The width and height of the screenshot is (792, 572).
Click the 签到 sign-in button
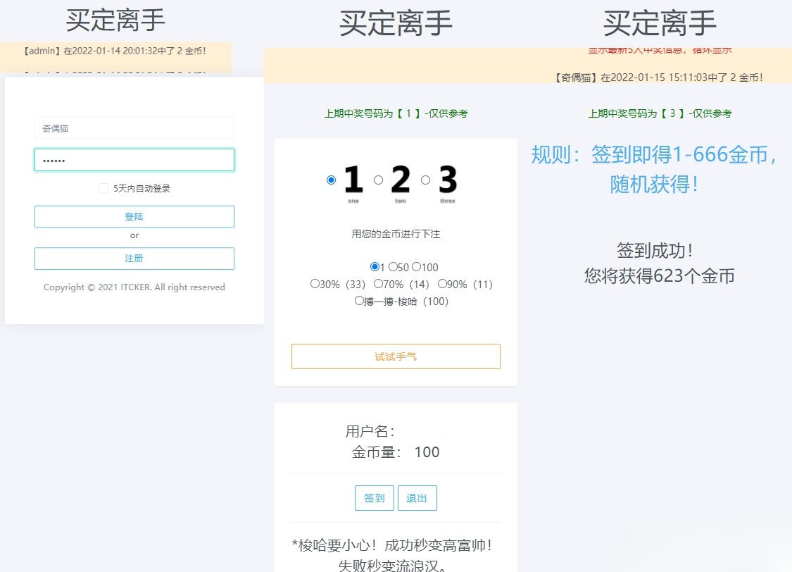[374, 498]
